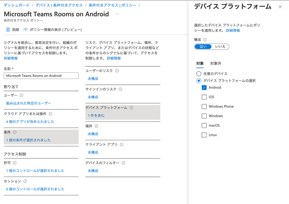Click the trash delete icon
The image size is (289, 204).
8,30
